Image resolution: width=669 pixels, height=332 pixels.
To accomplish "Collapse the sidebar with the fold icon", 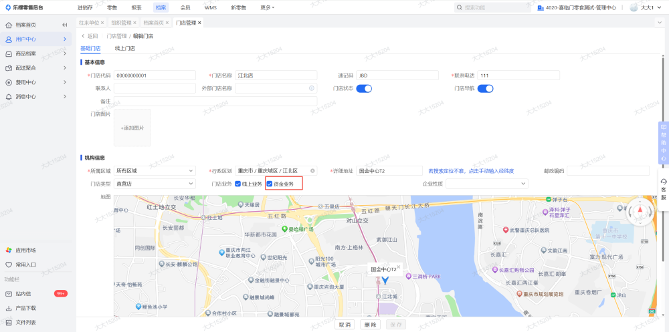I will [x=64, y=25].
